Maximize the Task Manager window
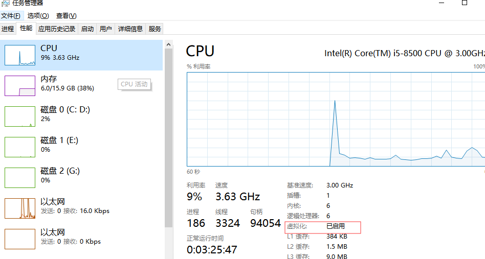The width and height of the screenshot is (485, 259). coord(465,3)
